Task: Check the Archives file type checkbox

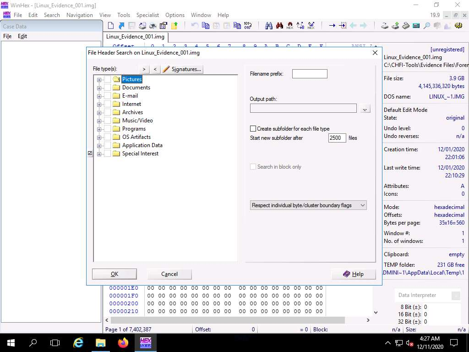Action: tap(108, 112)
